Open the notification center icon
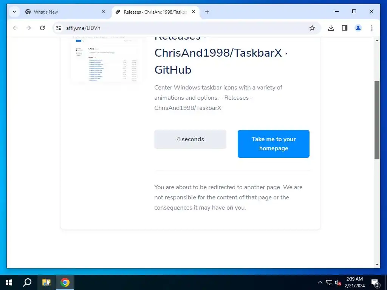This screenshot has width=387, height=290. click(375, 282)
